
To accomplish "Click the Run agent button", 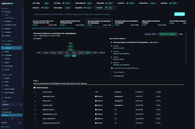I will tap(180, 14).
